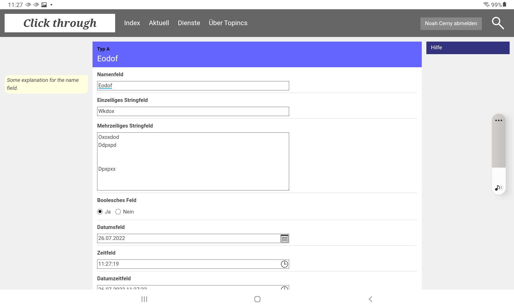Screen dimensions: 514x308
Task: Click the Click through logo link
Action: click(x=60, y=23)
